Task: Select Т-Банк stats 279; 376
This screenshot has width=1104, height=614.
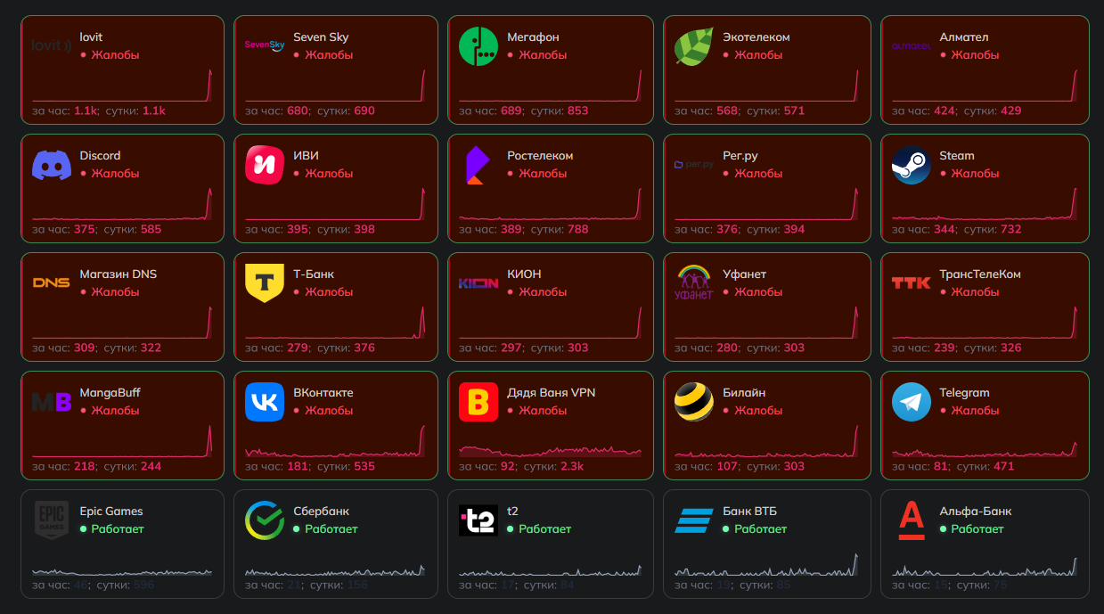Action: click(x=310, y=348)
